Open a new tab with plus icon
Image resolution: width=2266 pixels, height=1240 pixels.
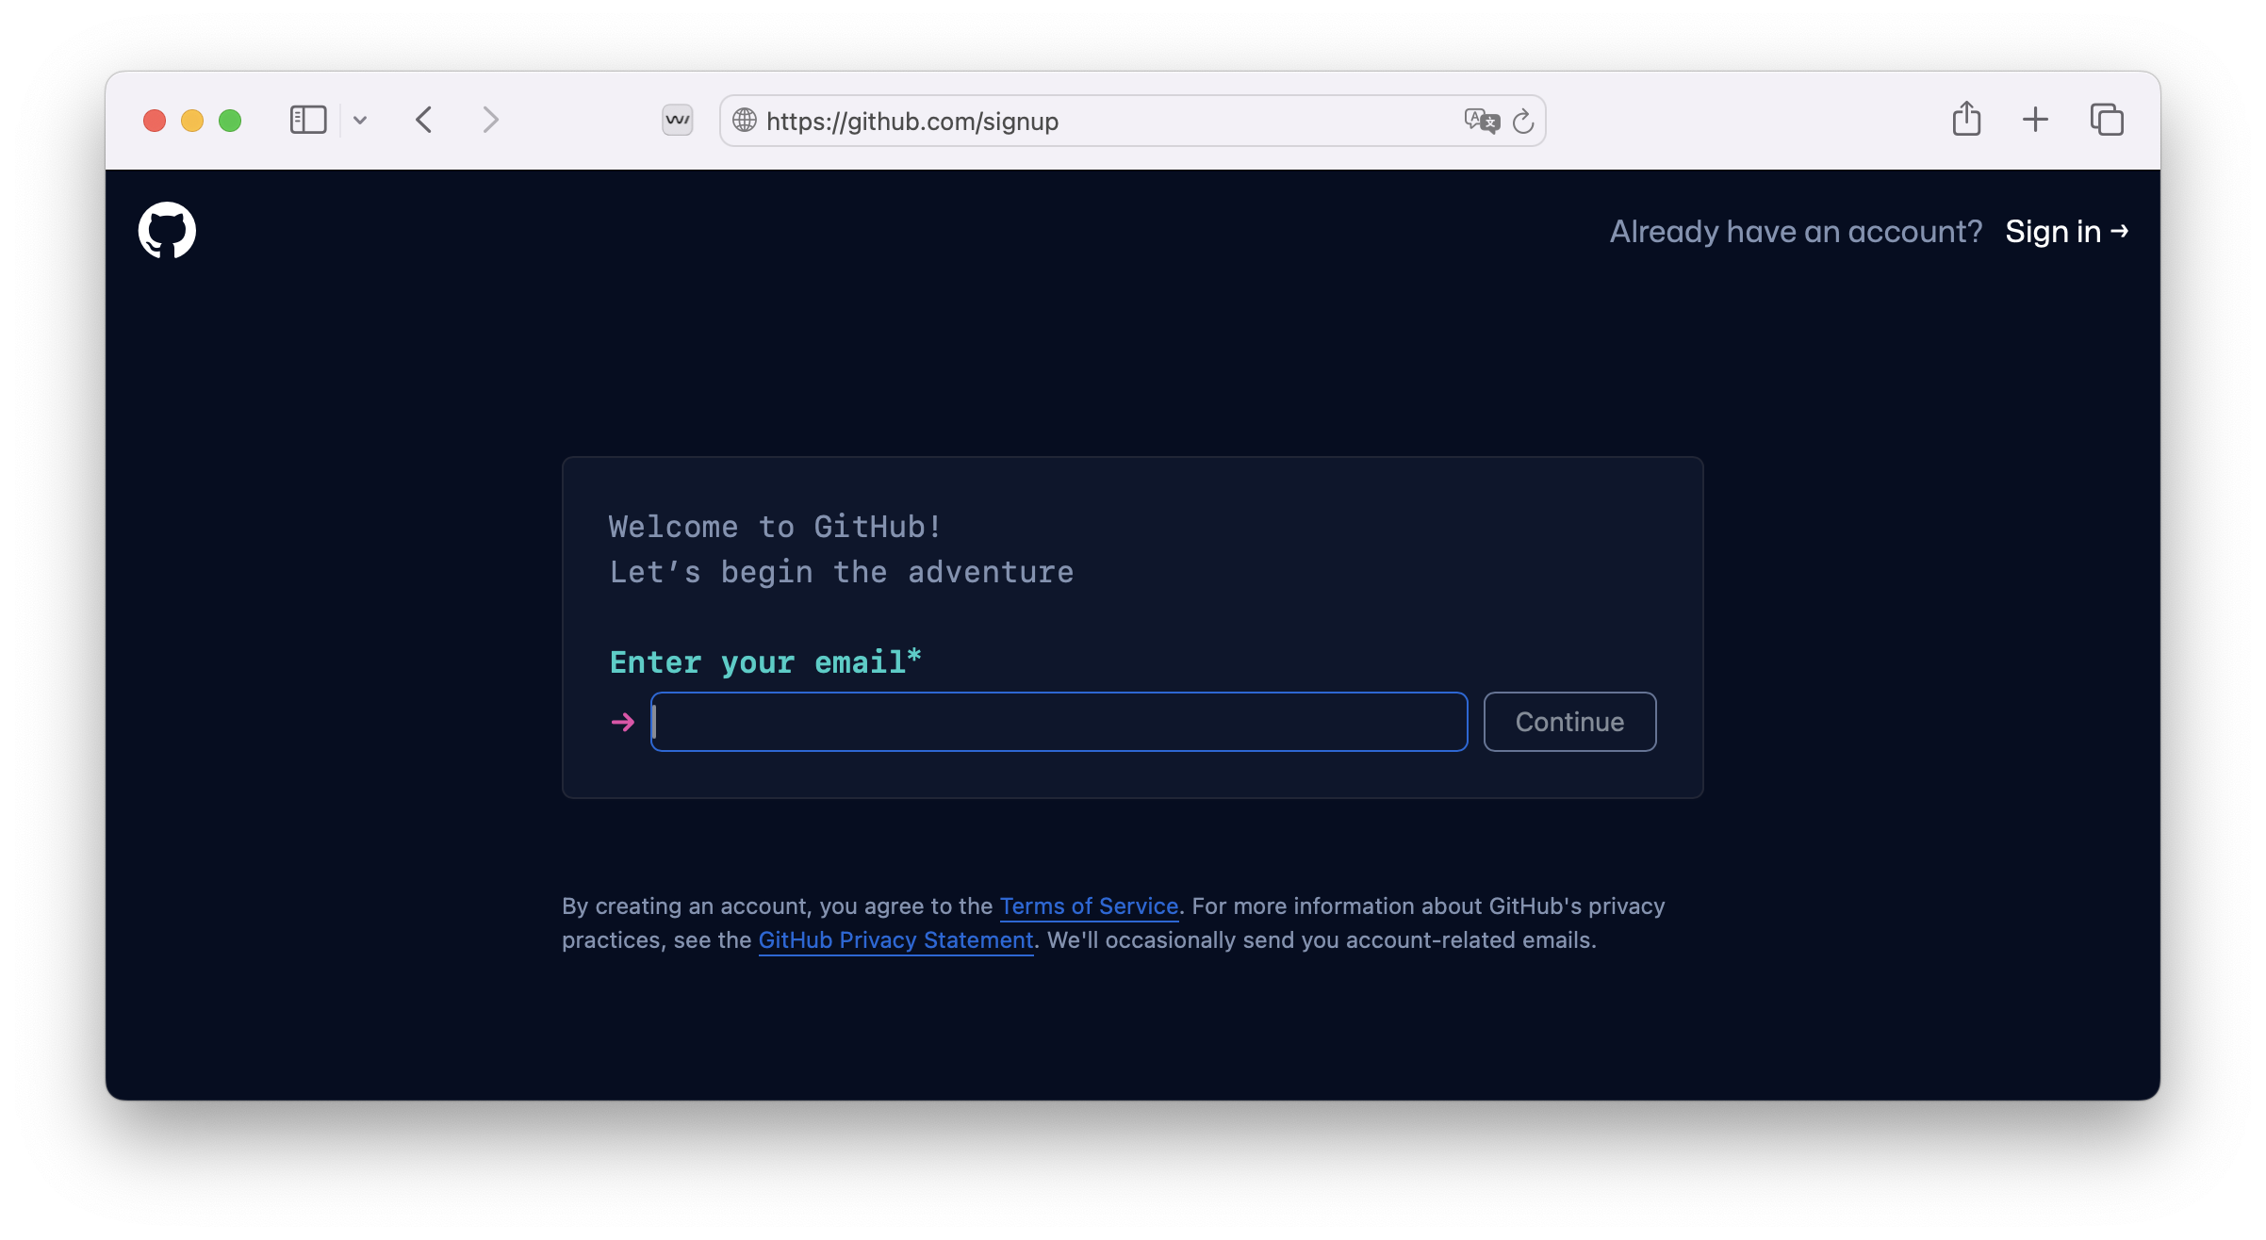[x=2035, y=120]
